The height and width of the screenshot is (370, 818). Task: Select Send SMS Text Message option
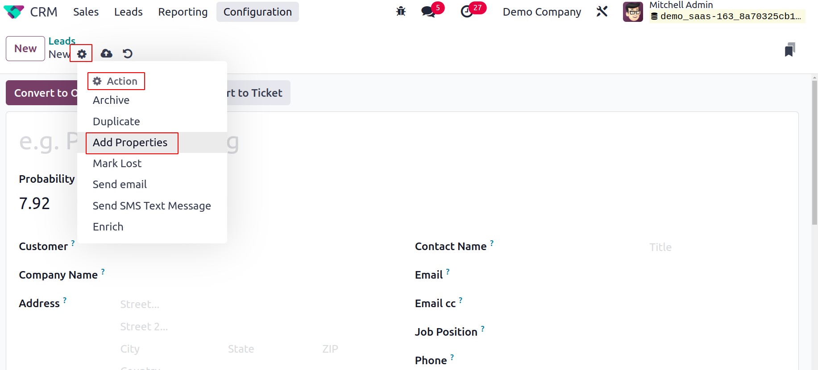point(152,206)
